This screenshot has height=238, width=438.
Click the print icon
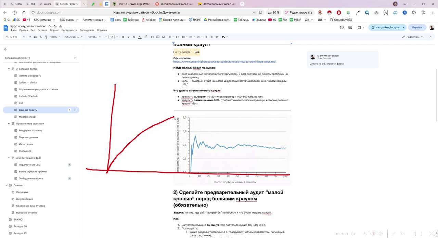coord(35,37)
